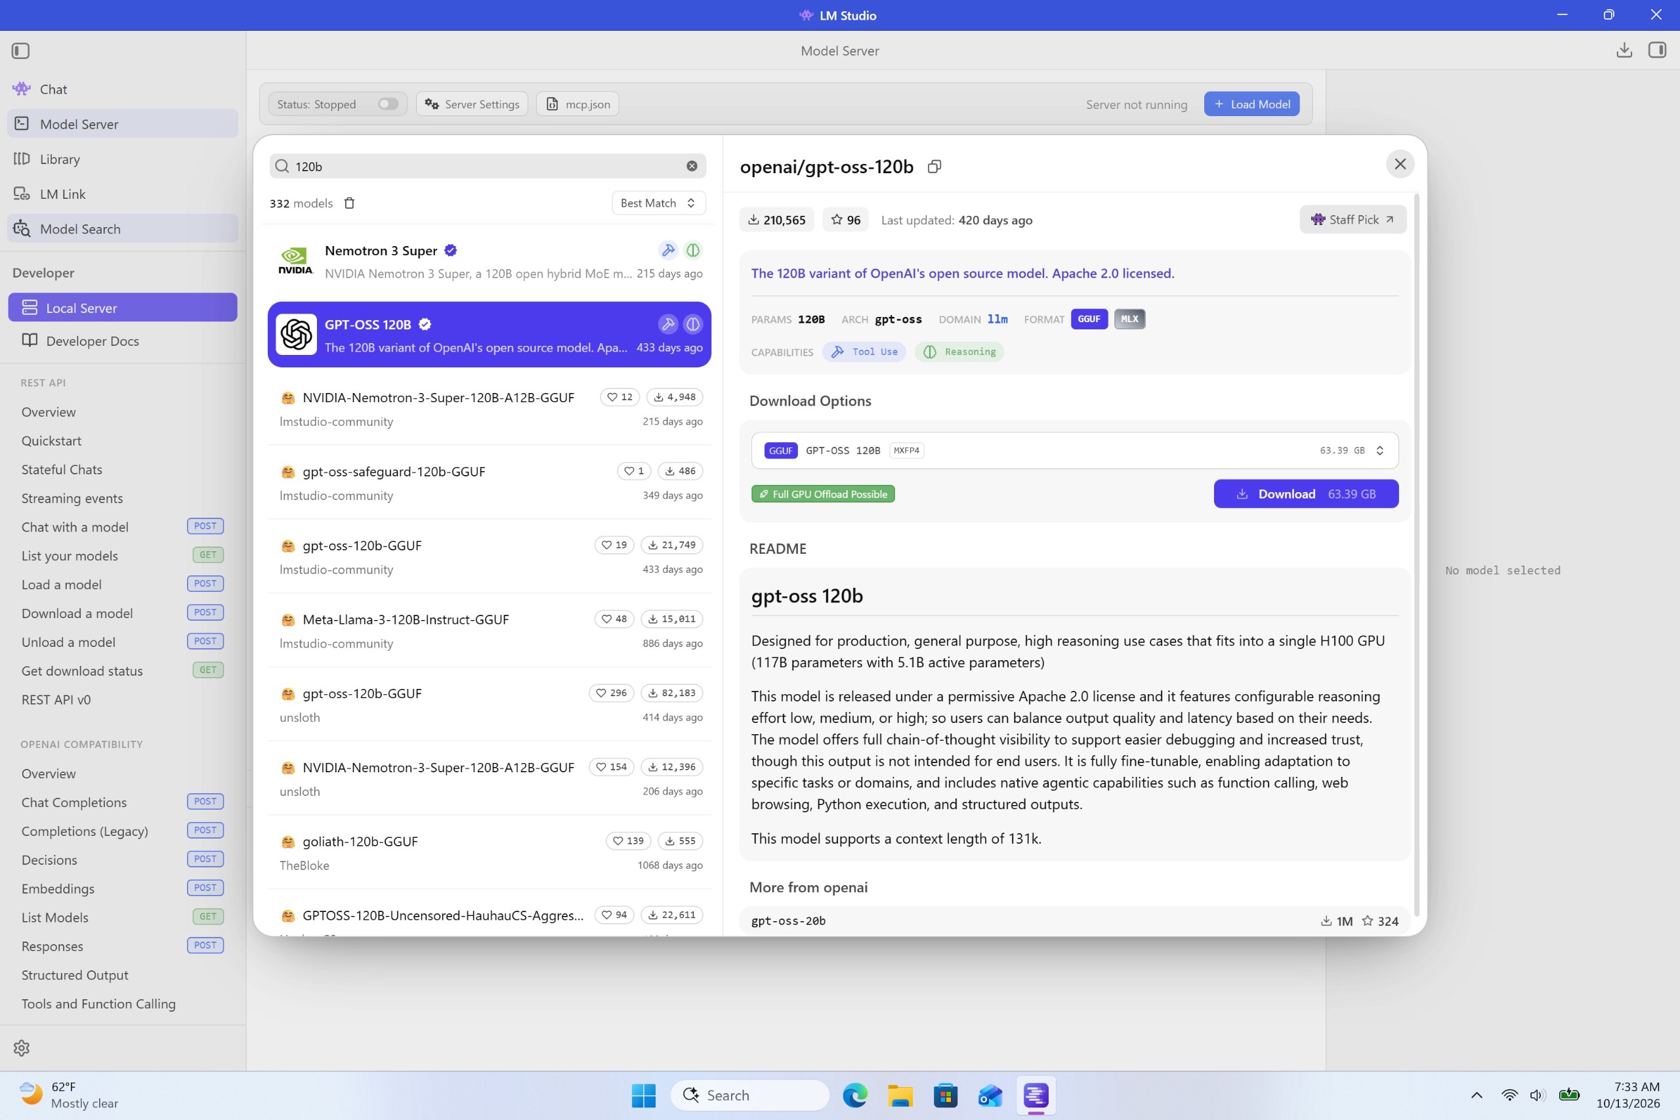Open LM Link in sidebar
Viewport: 1680px width, 1120px height.
click(123, 194)
